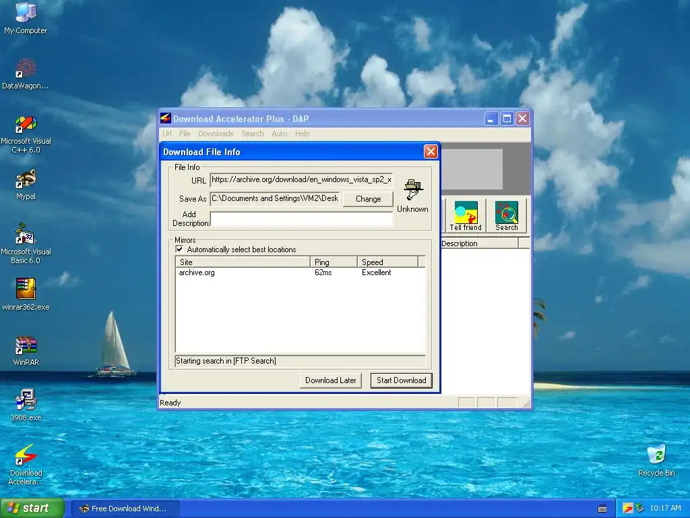This screenshot has height=518, width=690.
Task: Minimize Download Accelerator Plus window
Action: [x=491, y=119]
